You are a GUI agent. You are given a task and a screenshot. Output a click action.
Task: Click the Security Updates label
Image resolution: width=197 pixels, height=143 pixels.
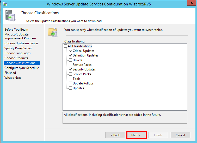(x=84, y=69)
